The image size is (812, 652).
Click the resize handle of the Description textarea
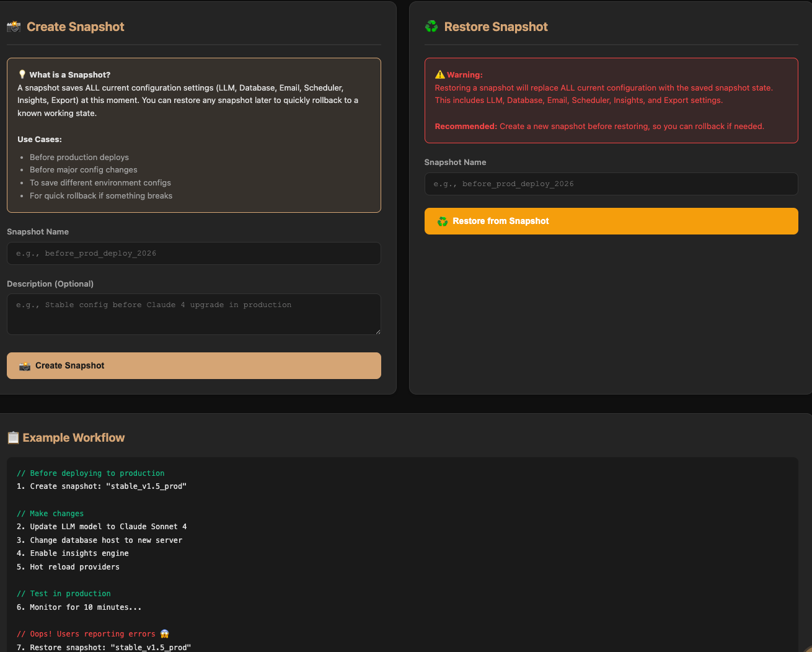[x=378, y=333]
